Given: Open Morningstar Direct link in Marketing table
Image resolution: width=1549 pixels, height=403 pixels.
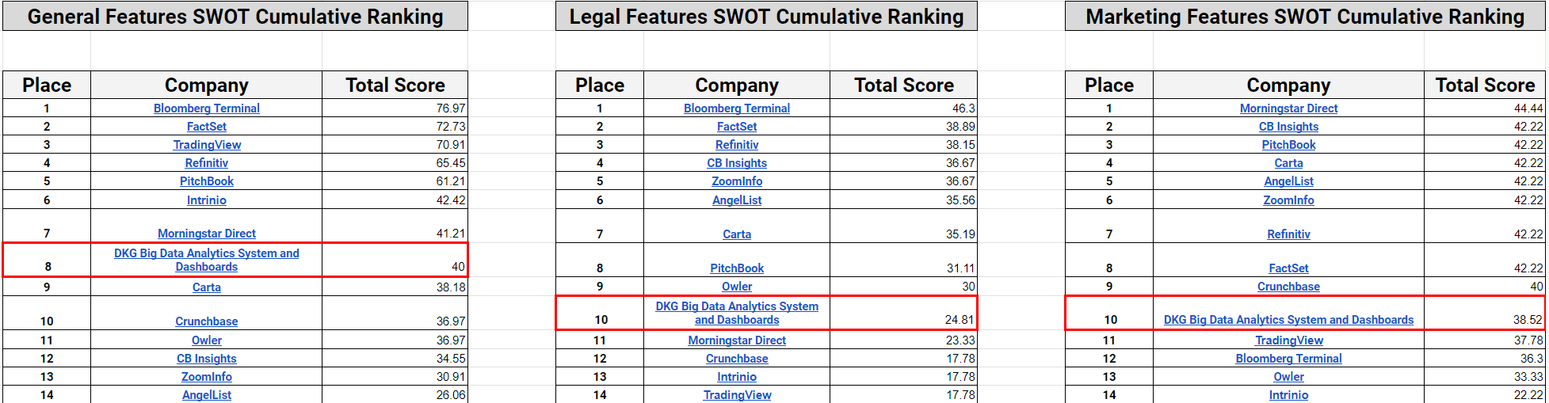Looking at the screenshot, I should point(1288,108).
